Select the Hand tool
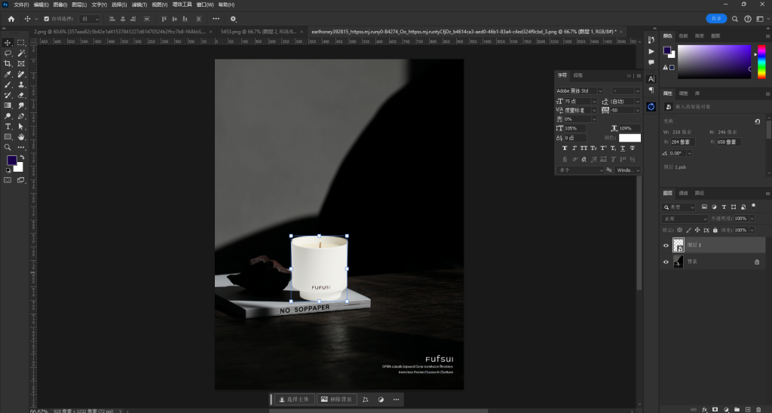 pyautogui.click(x=21, y=138)
